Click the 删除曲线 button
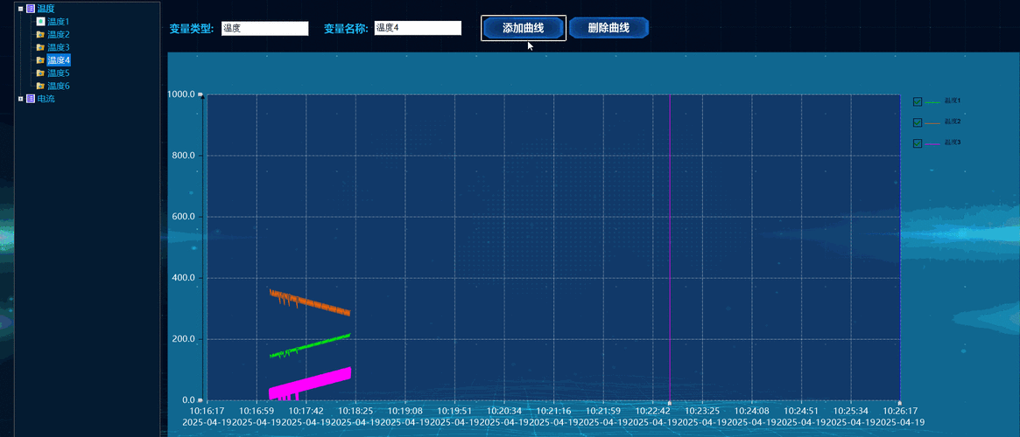 (608, 28)
